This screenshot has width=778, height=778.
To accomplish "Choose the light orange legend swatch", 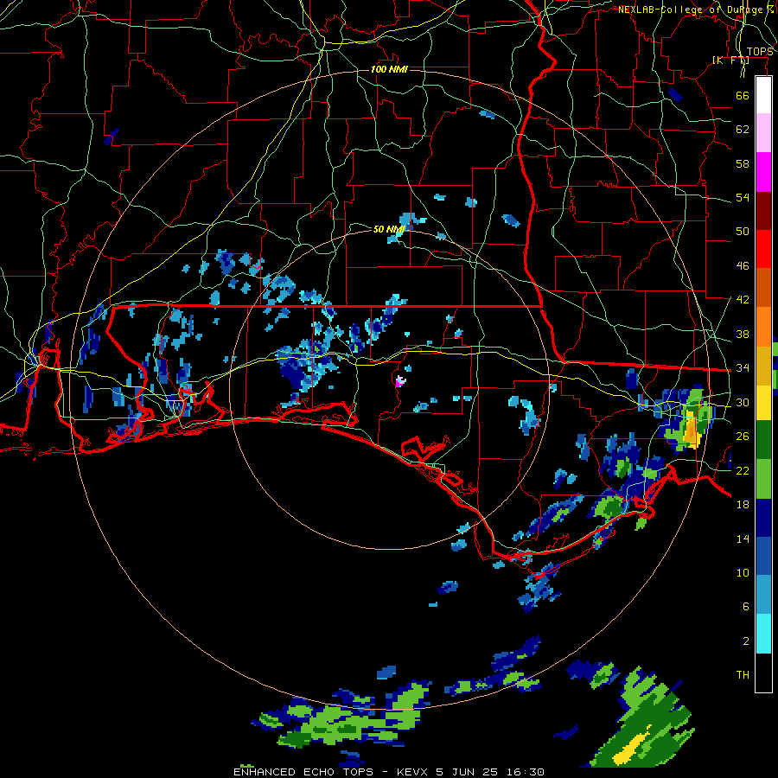I will click(x=763, y=327).
